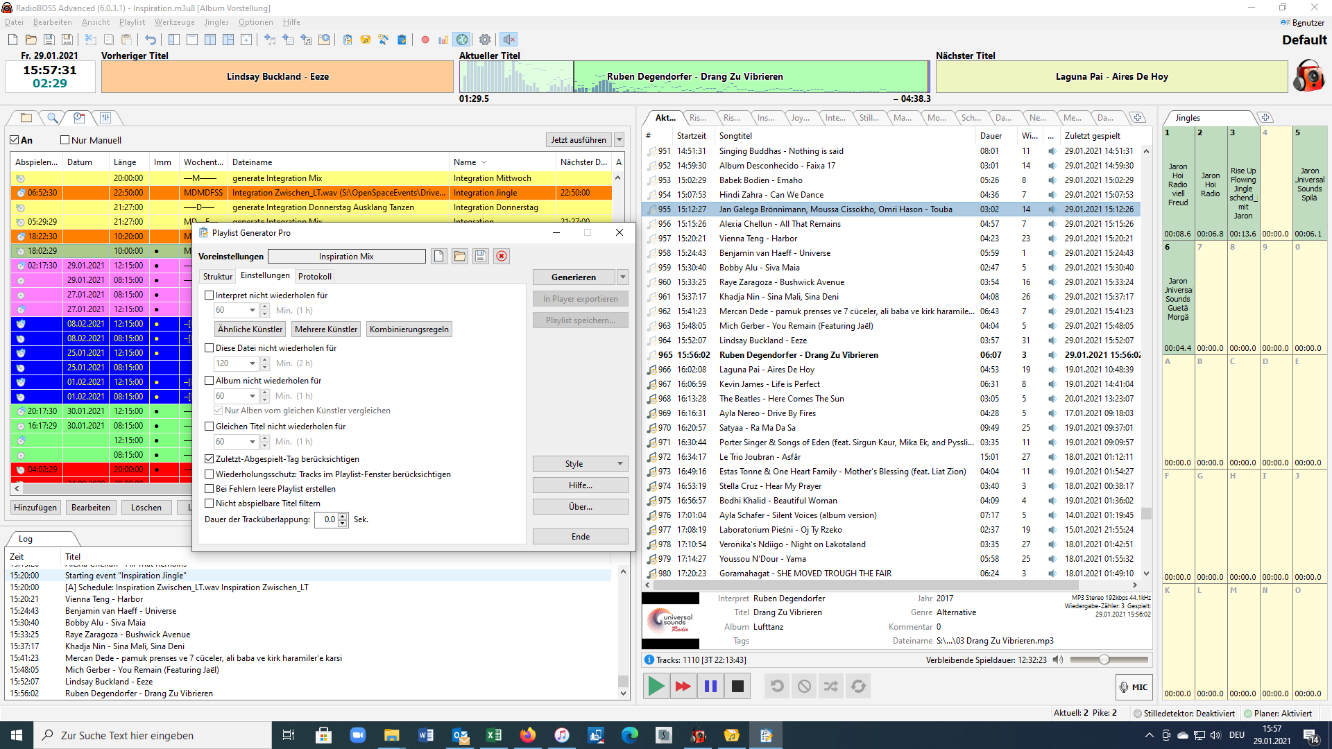Add a new jingles tab with plus icon

1265,117
